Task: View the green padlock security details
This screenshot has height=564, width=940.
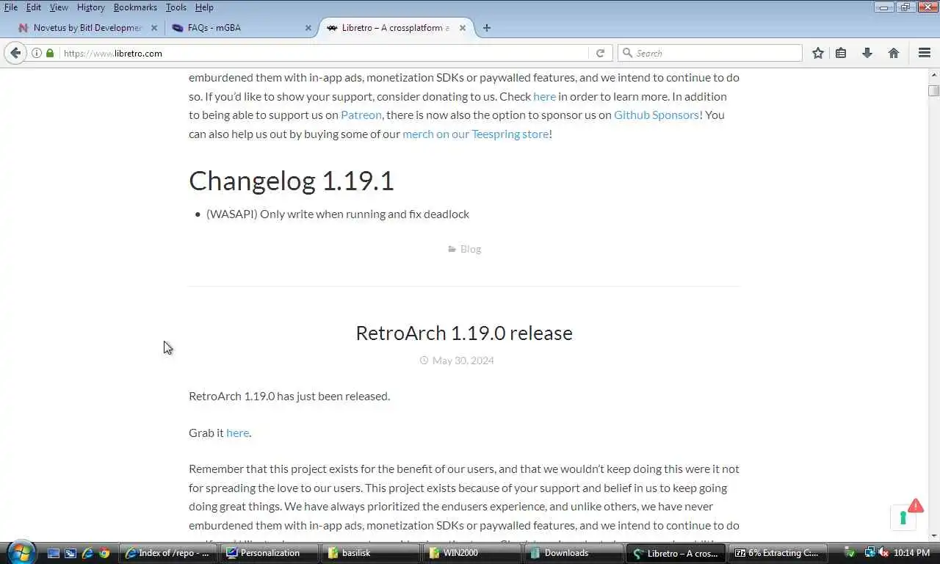Action: [x=50, y=53]
